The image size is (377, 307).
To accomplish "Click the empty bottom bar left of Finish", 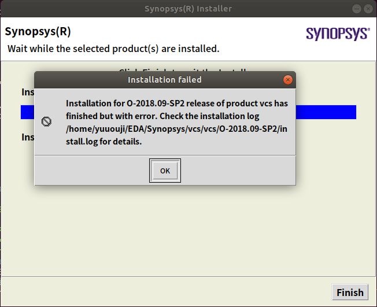I will [x=162, y=293].
